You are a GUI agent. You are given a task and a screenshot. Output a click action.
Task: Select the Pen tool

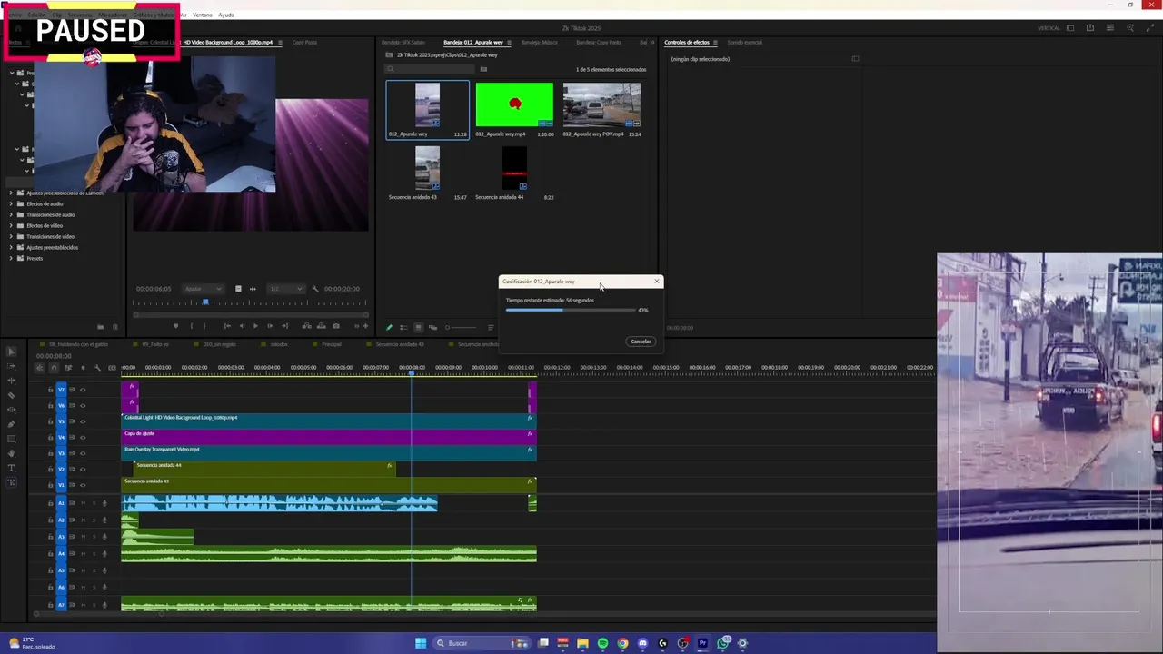point(11,424)
